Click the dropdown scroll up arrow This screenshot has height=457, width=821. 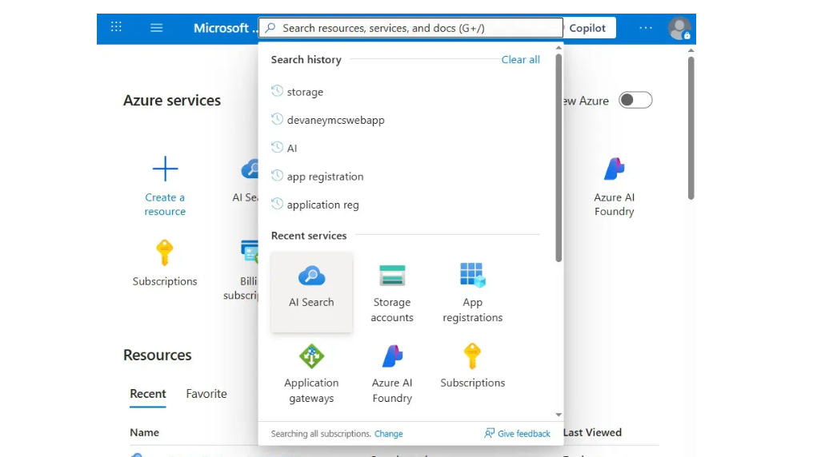pyautogui.click(x=559, y=48)
